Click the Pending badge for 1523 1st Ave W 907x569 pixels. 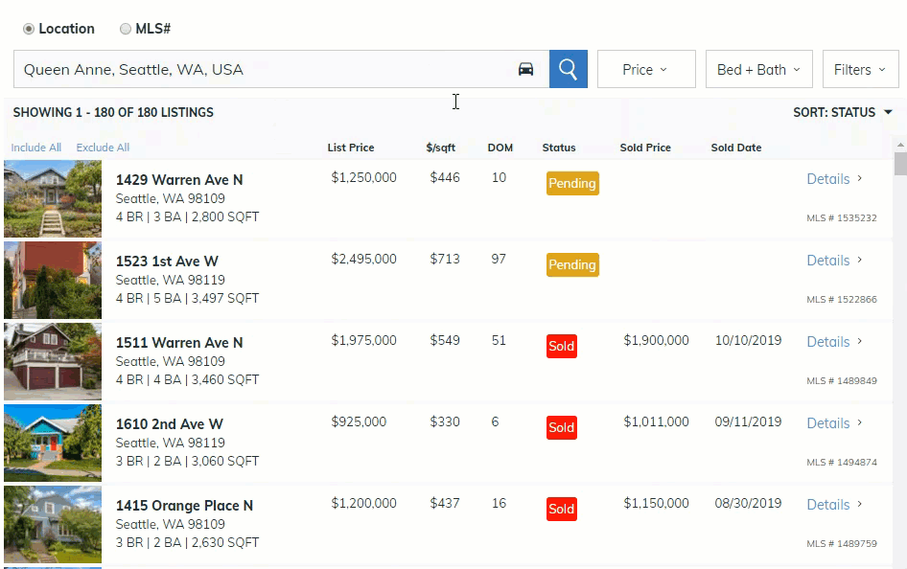point(572,265)
